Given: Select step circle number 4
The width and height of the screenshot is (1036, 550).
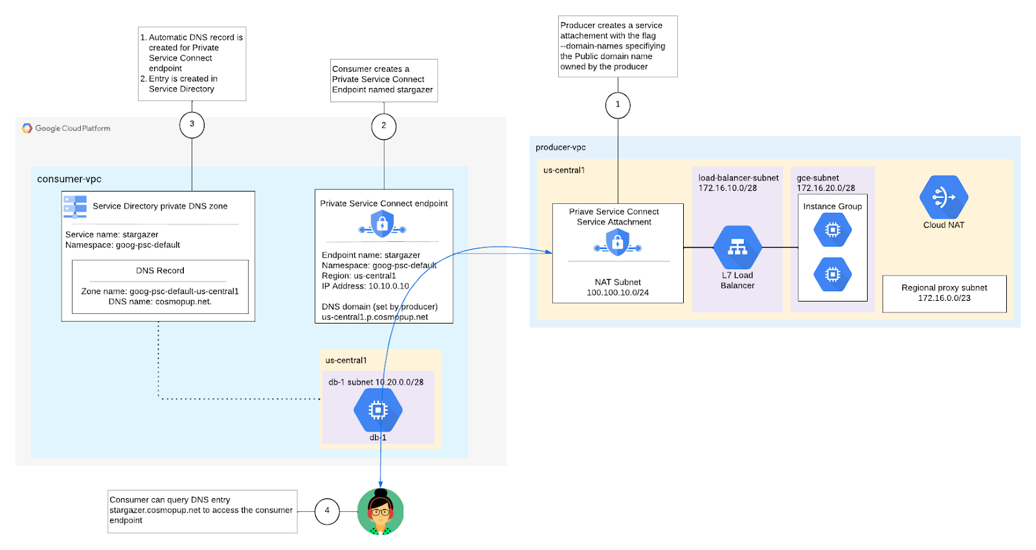Looking at the screenshot, I should pos(327,511).
